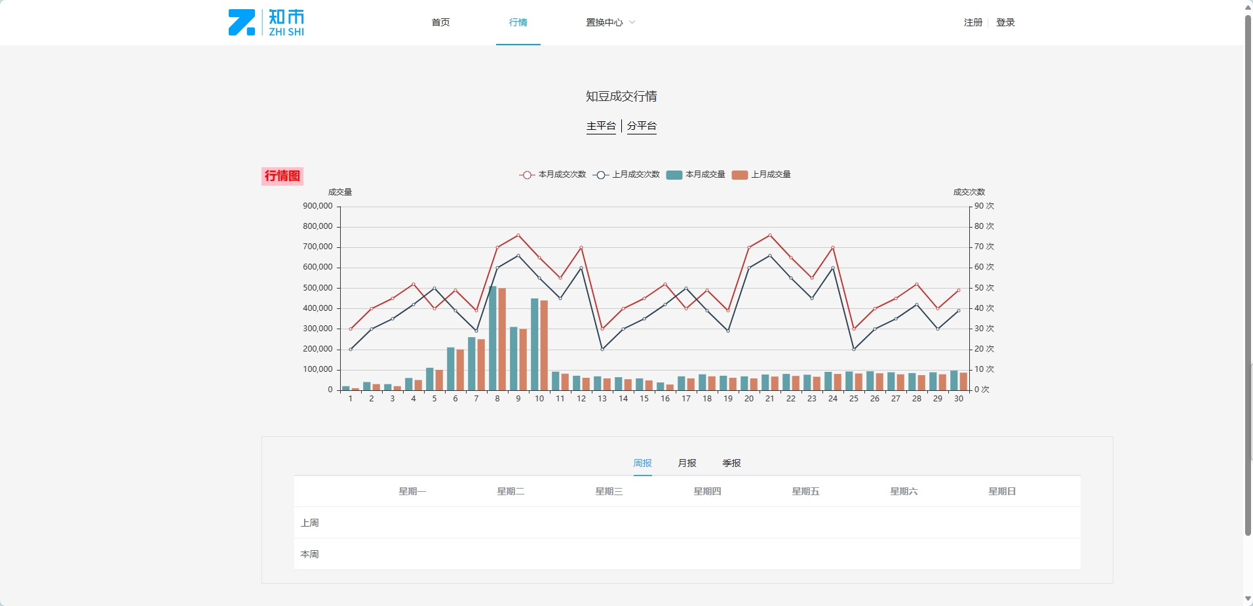Click the 星期五 column header
Viewport: 1253px width, 606px height.
tap(805, 491)
